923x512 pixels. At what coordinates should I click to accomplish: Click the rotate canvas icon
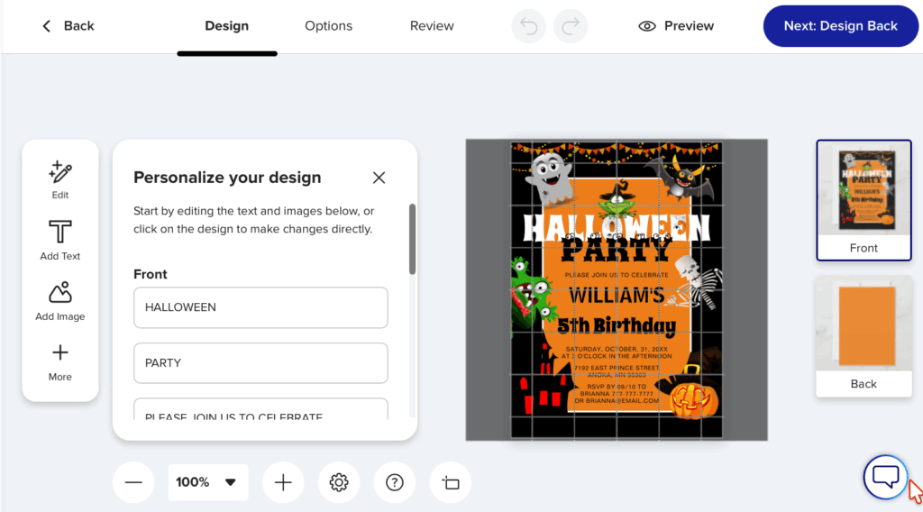[x=451, y=482]
